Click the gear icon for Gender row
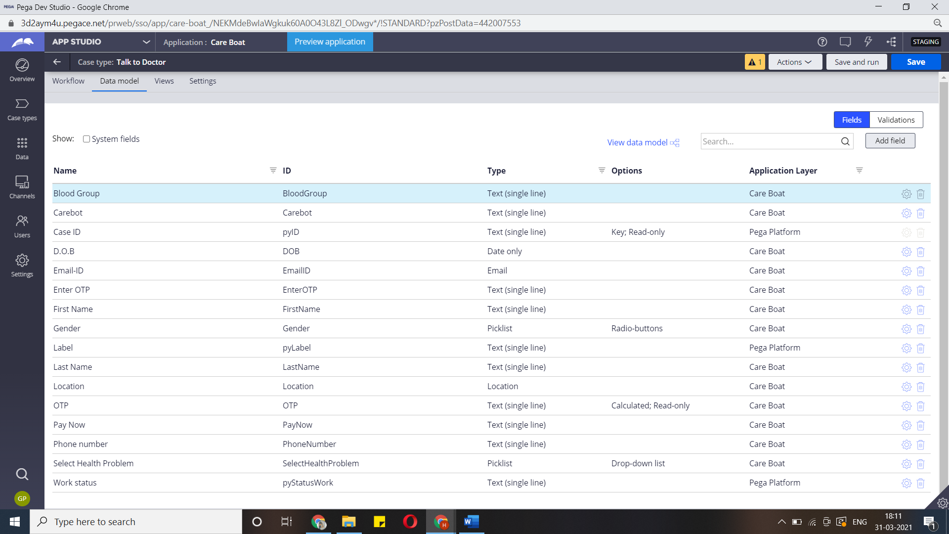The image size is (949, 534). (x=906, y=329)
